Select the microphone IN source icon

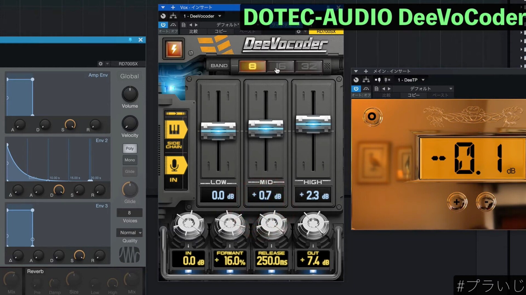tap(175, 165)
